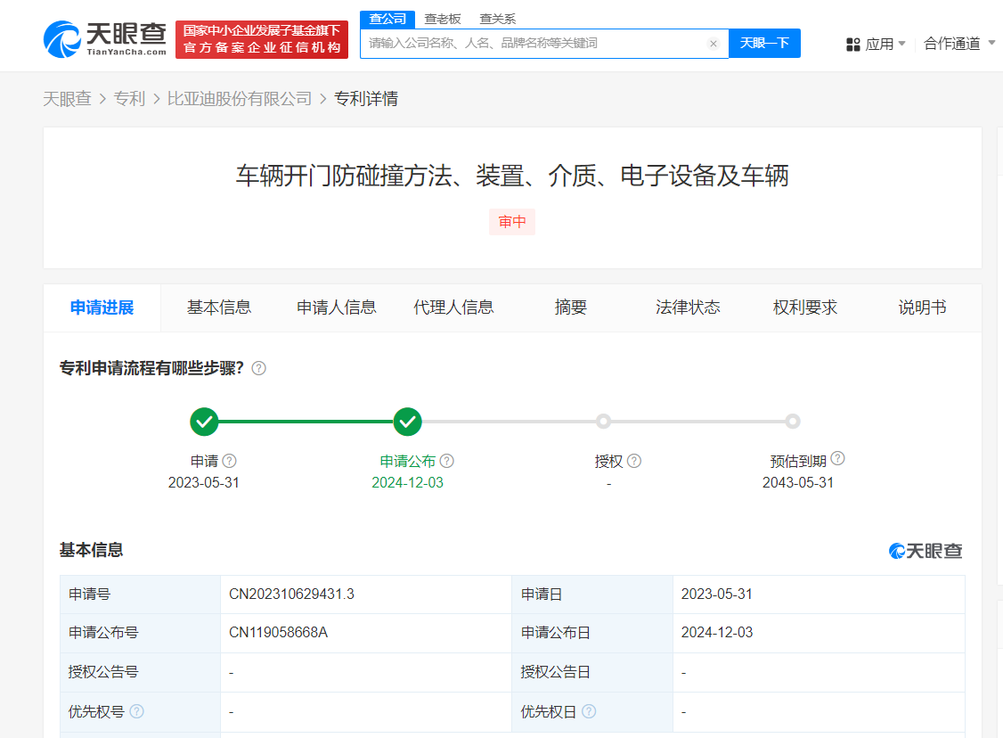Viewport: 1003px width, 738px height.
Task: Click the 申请公布 progress timeline marker
Action: tap(407, 422)
